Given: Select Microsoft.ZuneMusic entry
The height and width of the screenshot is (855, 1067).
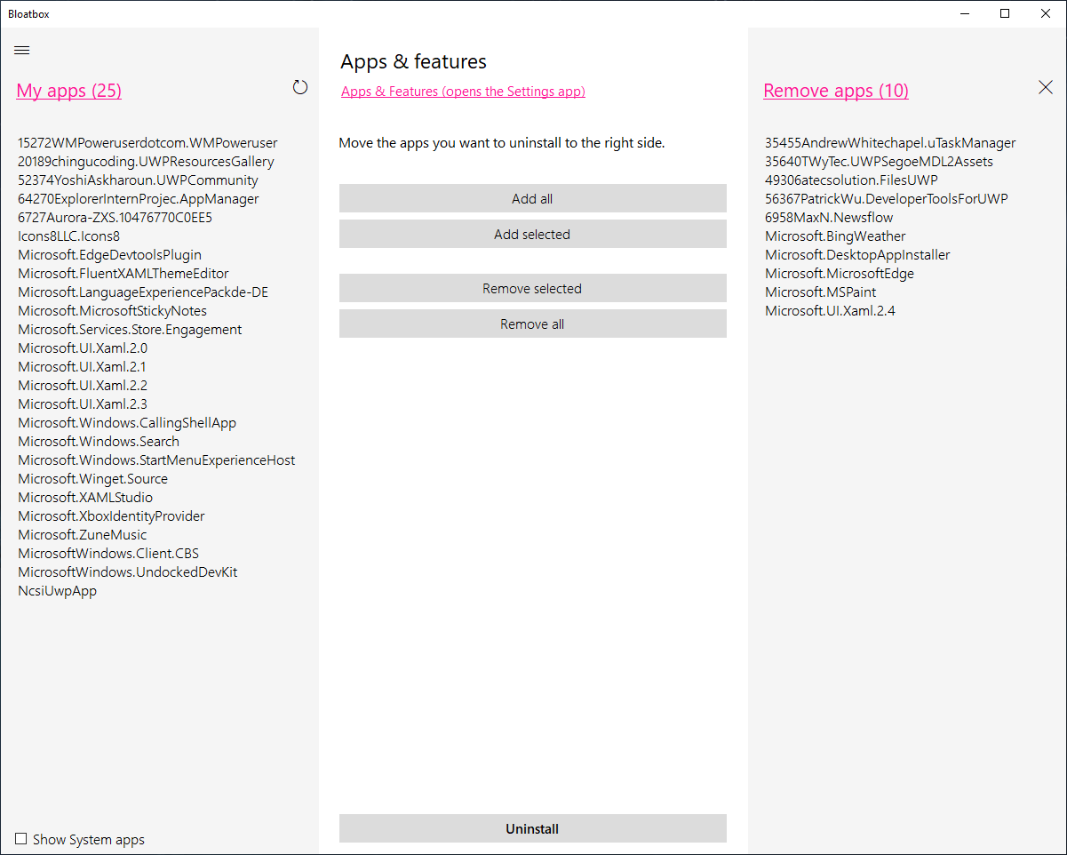Looking at the screenshot, I should [x=83, y=535].
